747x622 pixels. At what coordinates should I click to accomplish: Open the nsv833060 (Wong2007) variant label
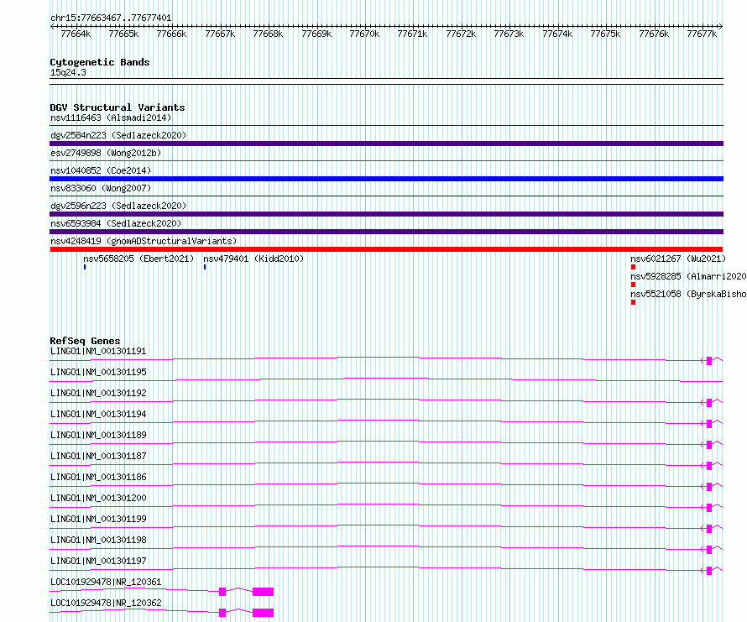[101, 188]
